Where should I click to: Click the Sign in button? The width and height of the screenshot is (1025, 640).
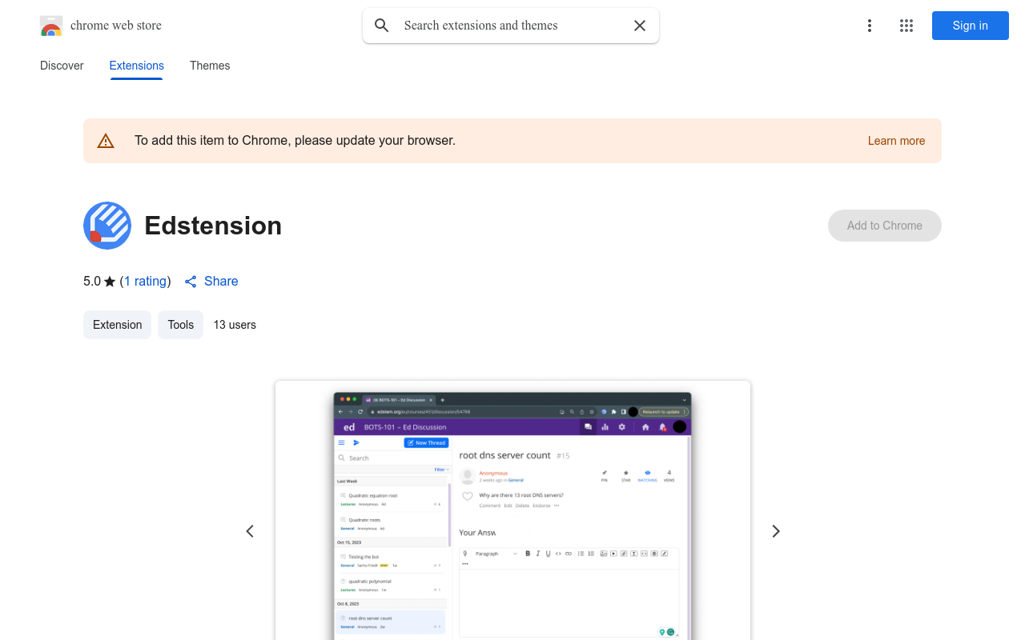point(971,26)
